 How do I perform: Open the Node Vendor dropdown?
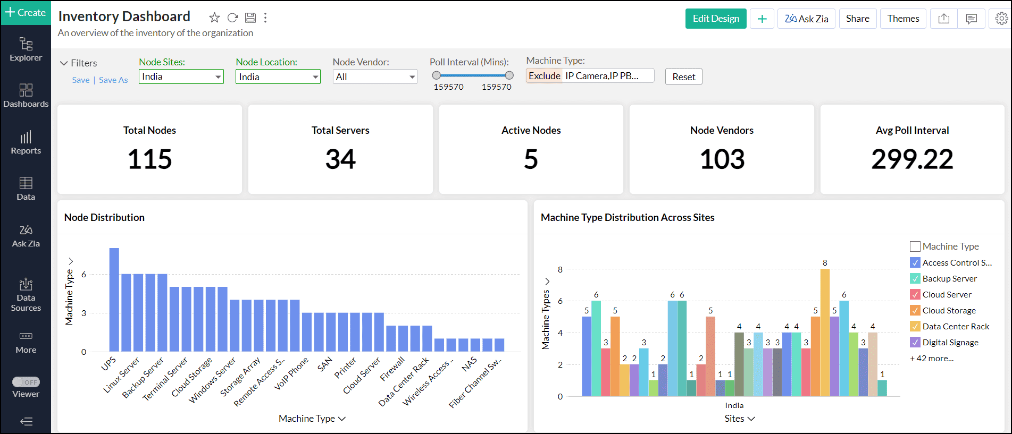click(x=374, y=77)
